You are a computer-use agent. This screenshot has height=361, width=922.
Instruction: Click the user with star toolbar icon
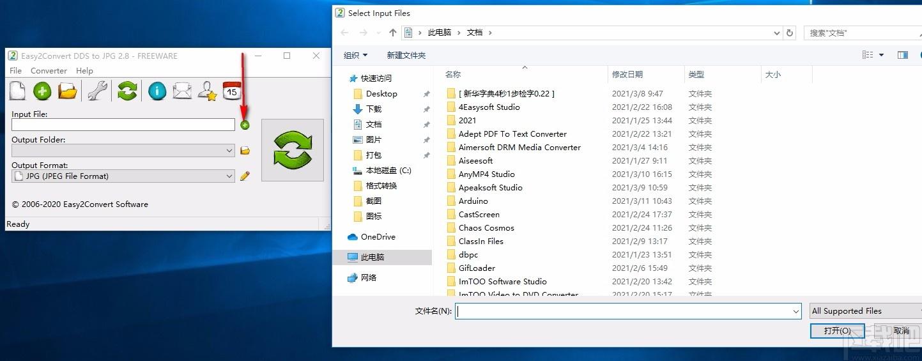[207, 91]
